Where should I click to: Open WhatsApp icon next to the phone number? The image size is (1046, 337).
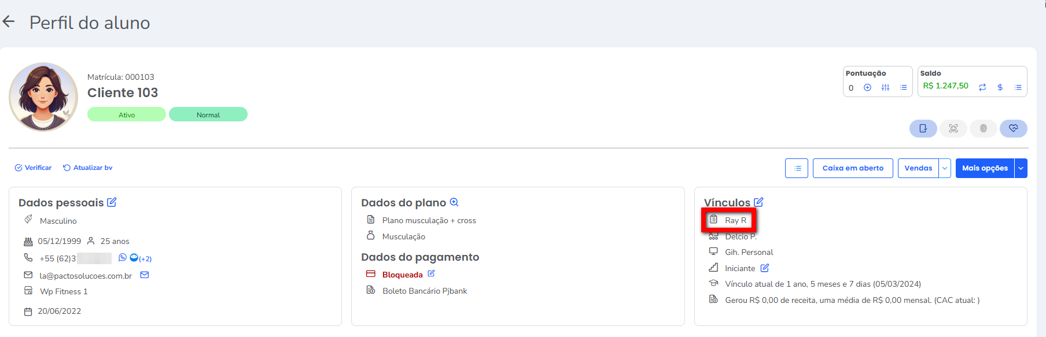tap(122, 258)
